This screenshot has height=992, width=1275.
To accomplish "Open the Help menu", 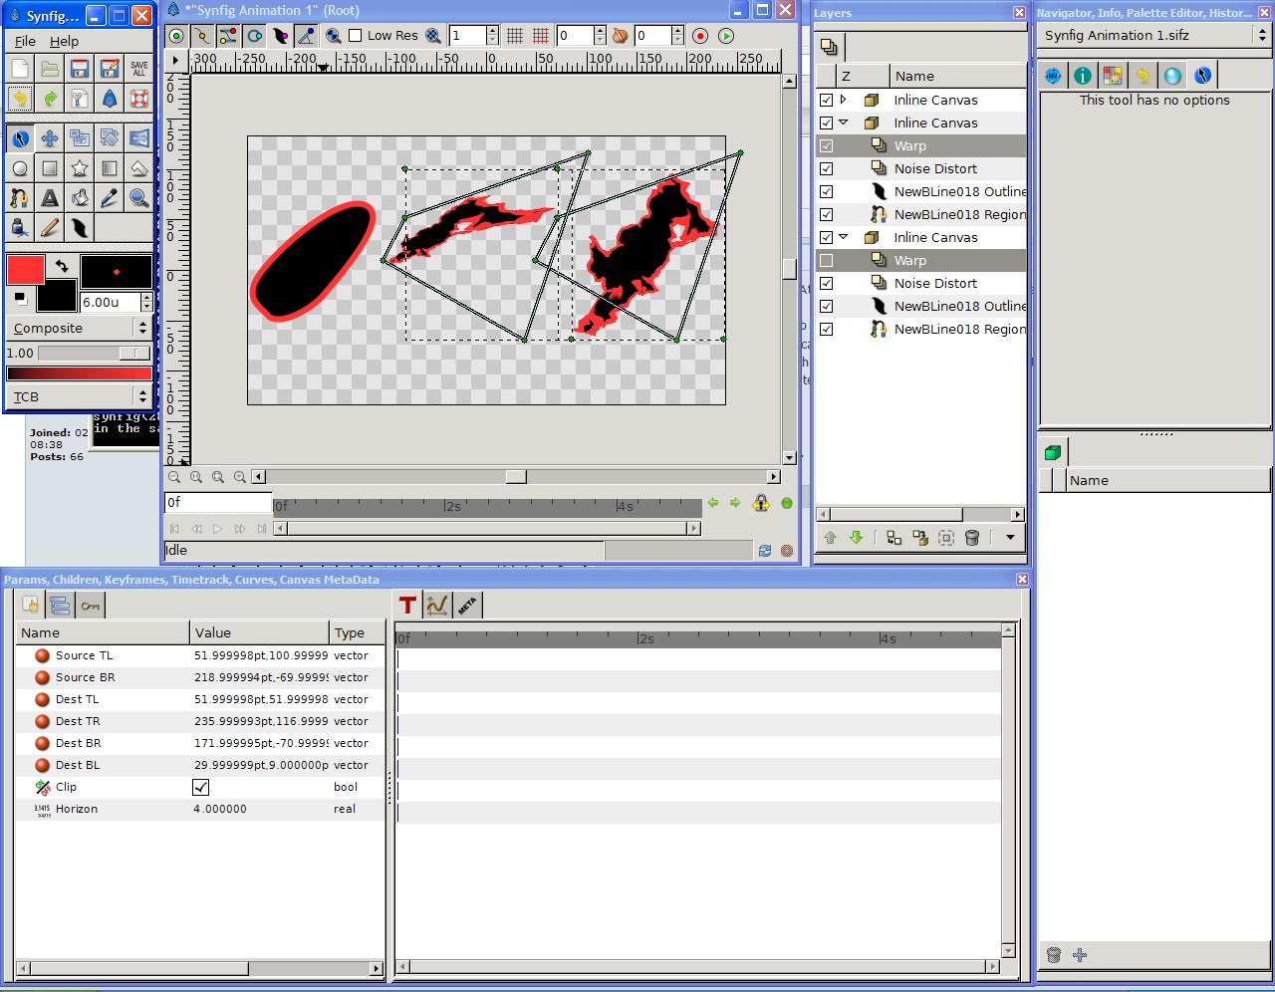I will click(x=64, y=41).
